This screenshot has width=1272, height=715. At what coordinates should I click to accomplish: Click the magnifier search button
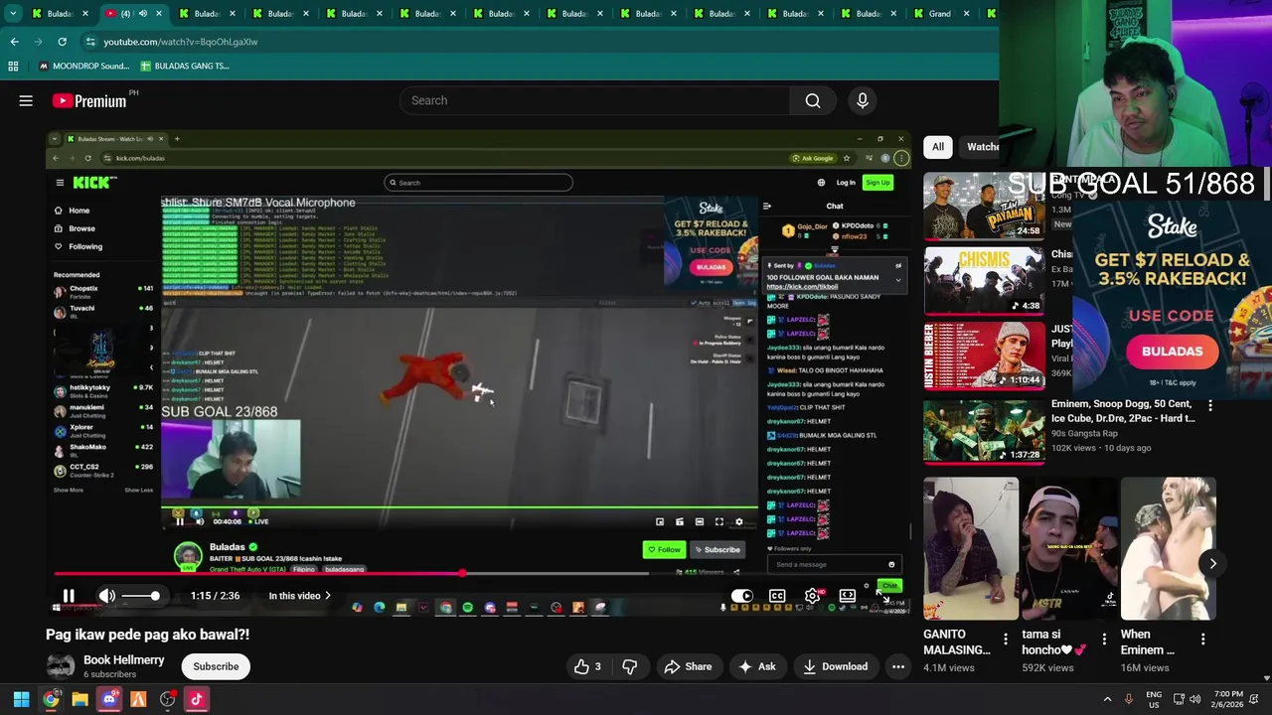tap(813, 100)
